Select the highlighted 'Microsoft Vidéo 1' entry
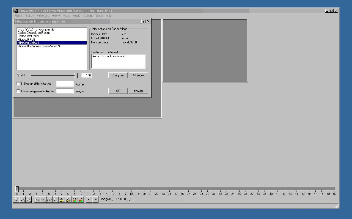 (52, 43)
